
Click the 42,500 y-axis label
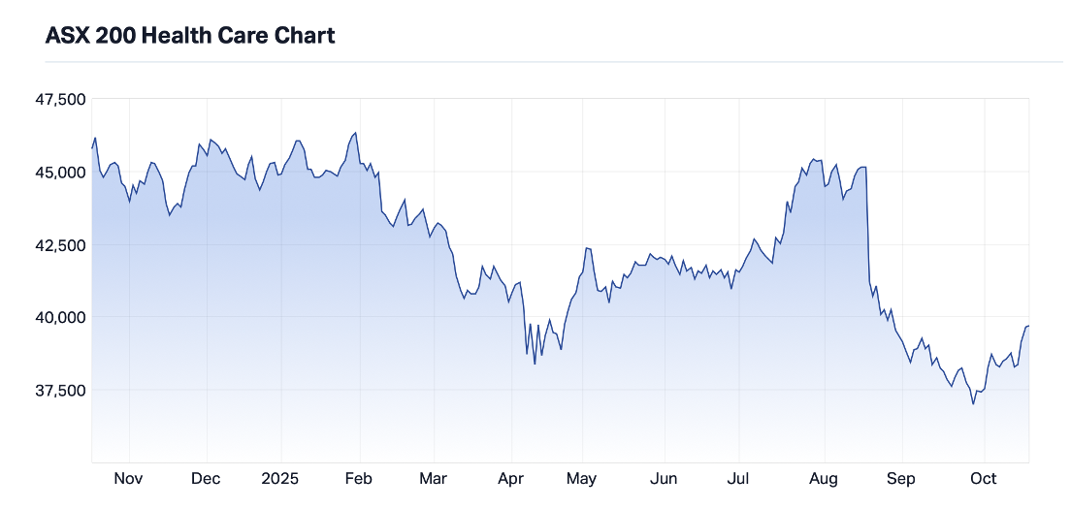tap(60, 244)
